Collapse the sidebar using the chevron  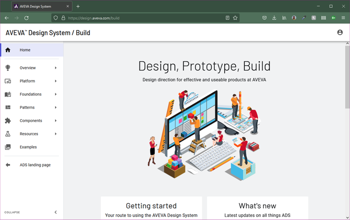pos(56,212)
